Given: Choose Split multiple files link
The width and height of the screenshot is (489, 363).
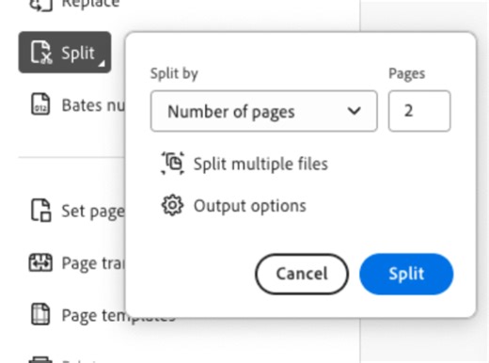Looking at the screenshot, I should 260,164.
